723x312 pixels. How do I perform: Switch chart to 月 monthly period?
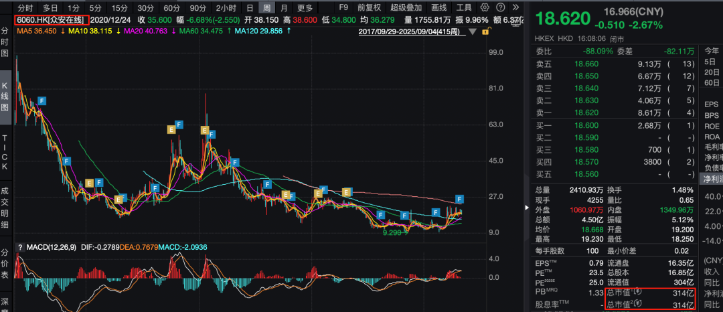tap(284, 7)
